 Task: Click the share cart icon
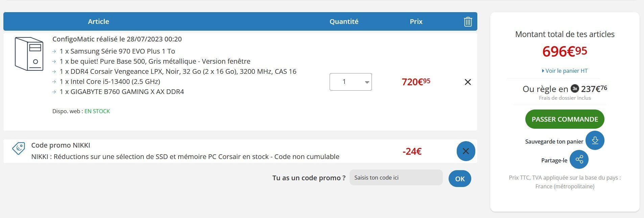(x=579, y=159)
